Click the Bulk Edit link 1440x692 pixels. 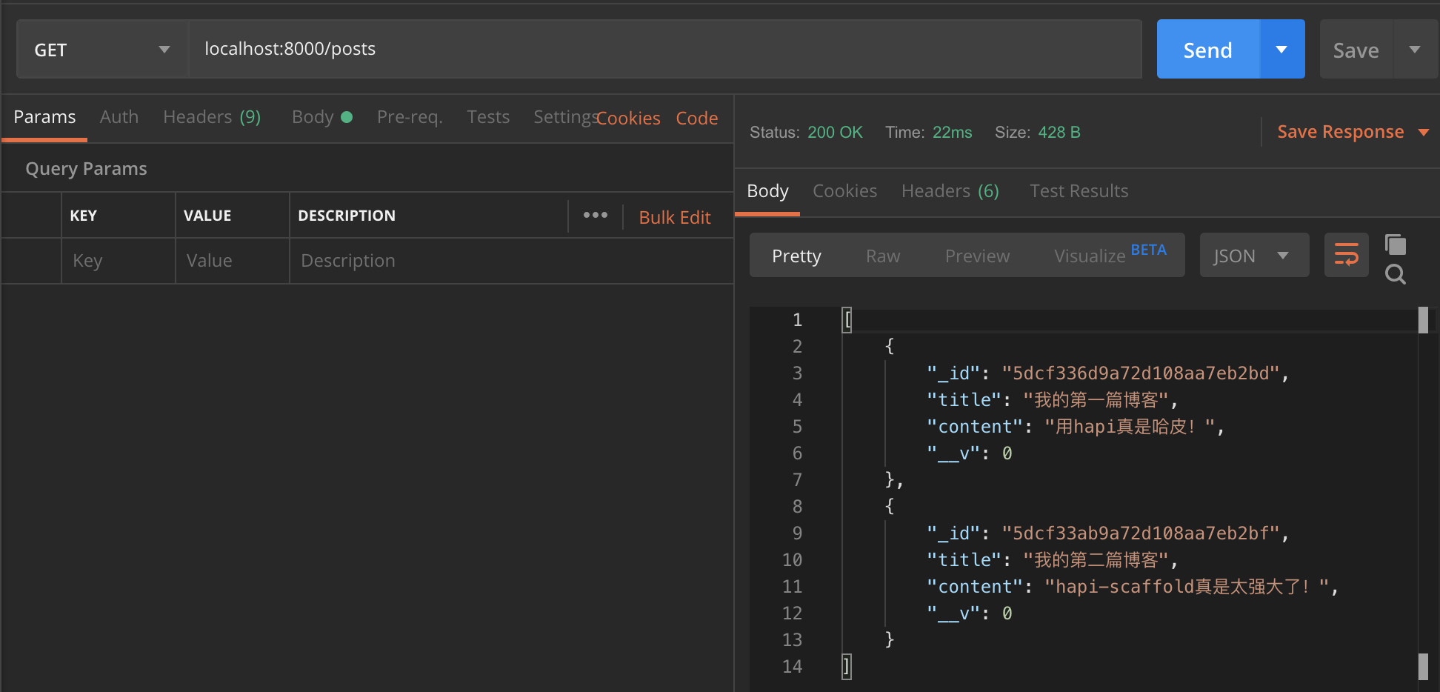coord(674,217)
